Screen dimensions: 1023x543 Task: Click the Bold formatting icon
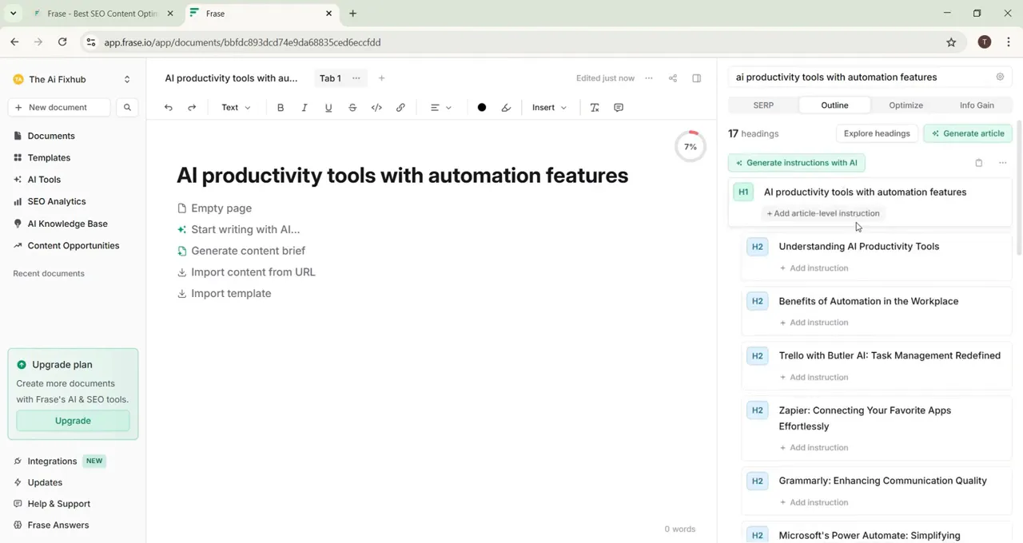[x=281, y=108]
